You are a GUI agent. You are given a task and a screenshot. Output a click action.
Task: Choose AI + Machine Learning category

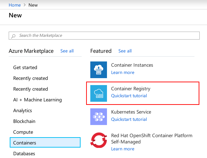click(x=38, y=100)
